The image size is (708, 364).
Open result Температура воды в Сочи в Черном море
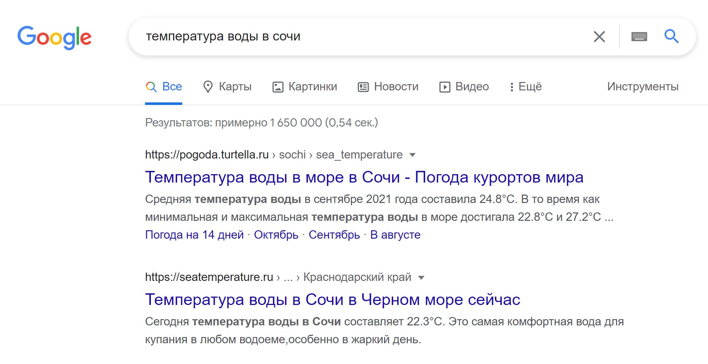332,300
